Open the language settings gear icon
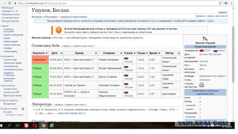 pyautogui.click(x=23, y=109)
